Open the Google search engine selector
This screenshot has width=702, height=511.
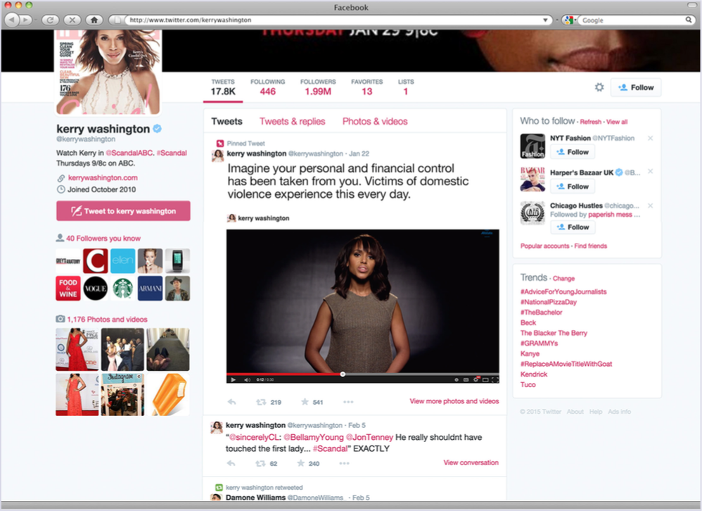[x=569, y=20]
